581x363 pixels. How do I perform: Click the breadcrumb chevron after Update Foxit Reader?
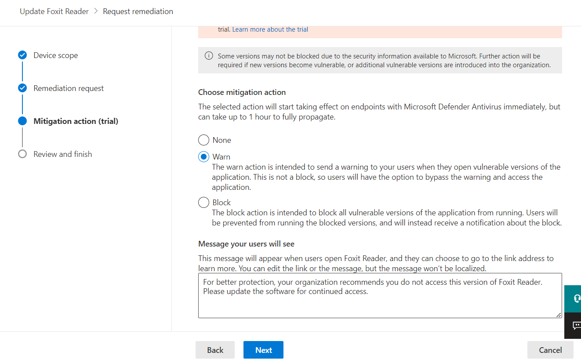click(96, 11)
